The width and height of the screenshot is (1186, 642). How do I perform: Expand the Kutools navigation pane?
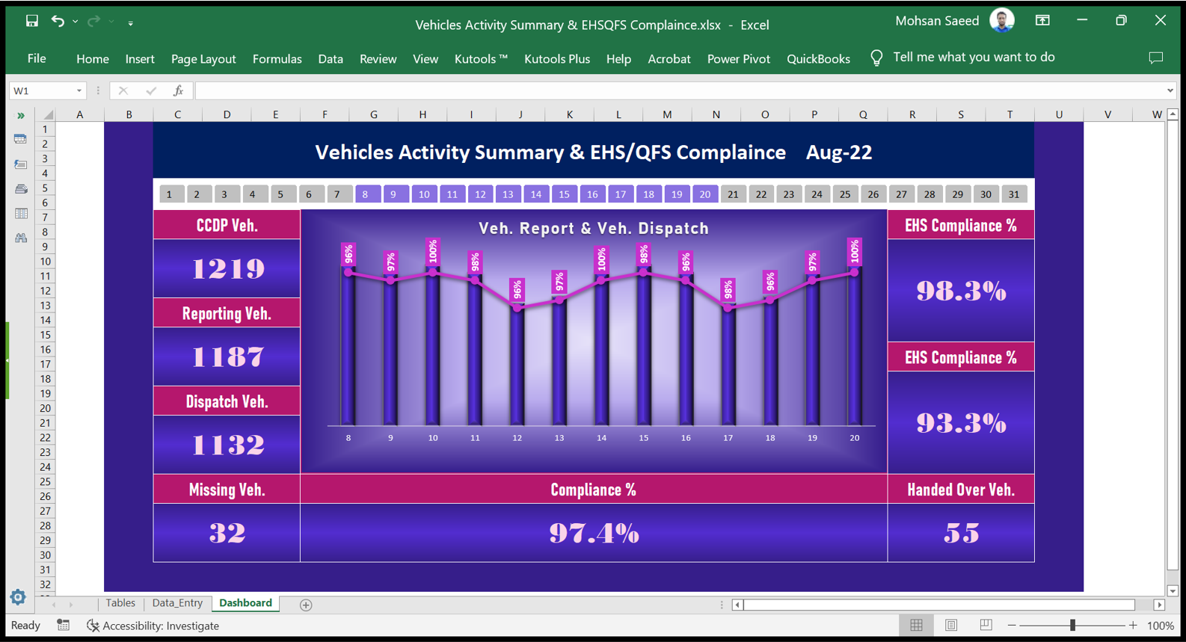[x=21, y=115]
